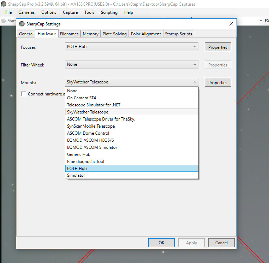Expand the Focuser dropdown

pos(132,47)
